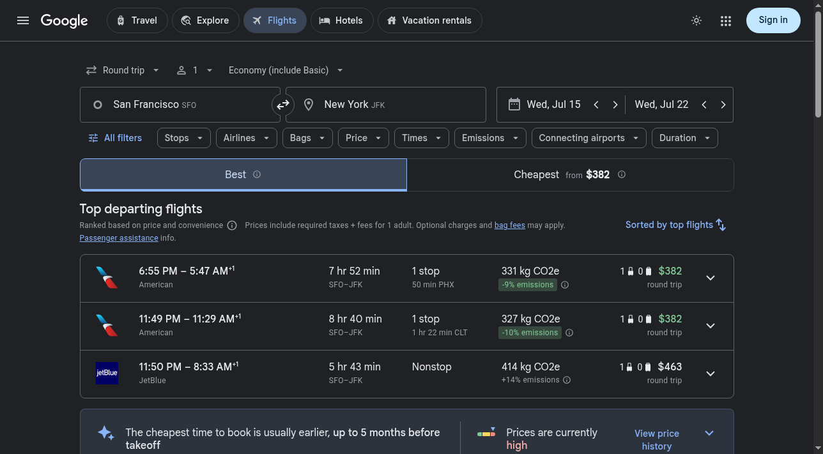Viewport: 823px width, 454px height.
Task: Go to the Vacation rentals tab
Action: [x=430, y=20]
